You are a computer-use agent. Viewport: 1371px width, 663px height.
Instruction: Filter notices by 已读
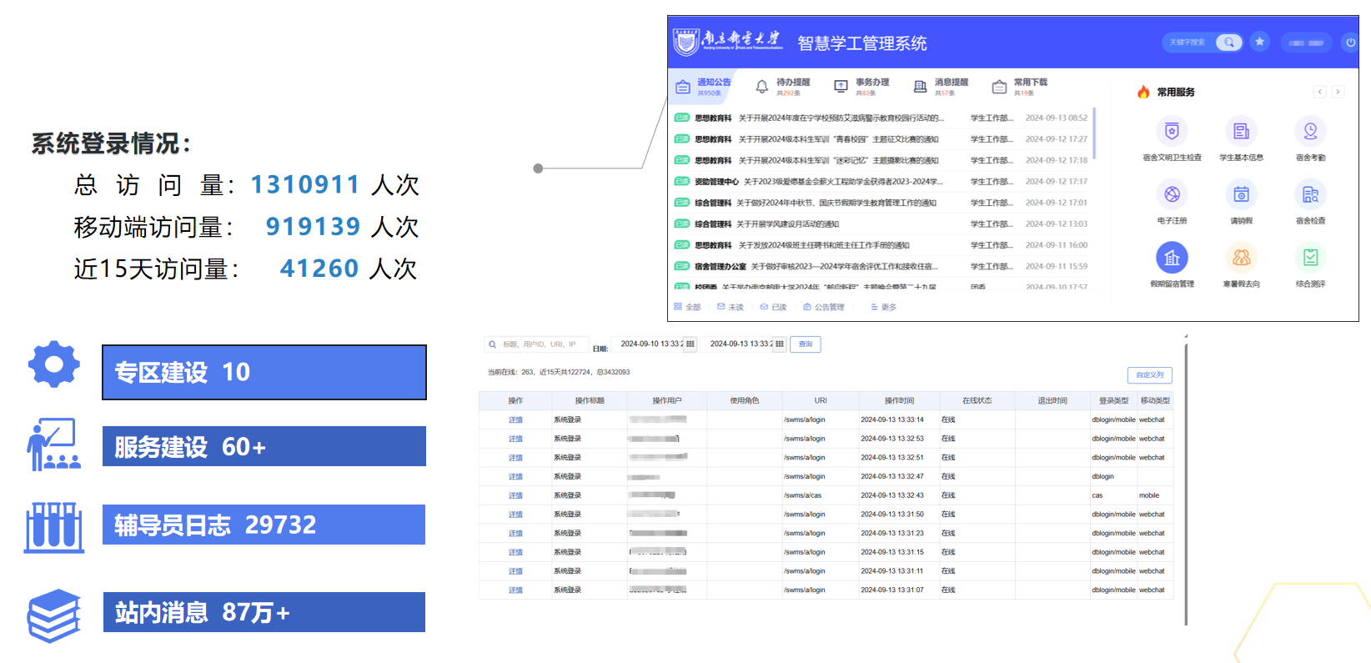coord(774,307)
